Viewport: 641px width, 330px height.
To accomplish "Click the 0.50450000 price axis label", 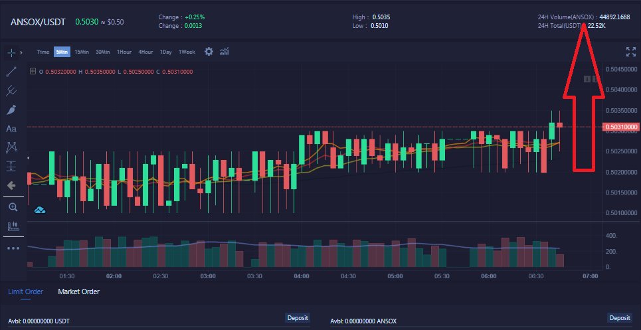I will (621, 68).
